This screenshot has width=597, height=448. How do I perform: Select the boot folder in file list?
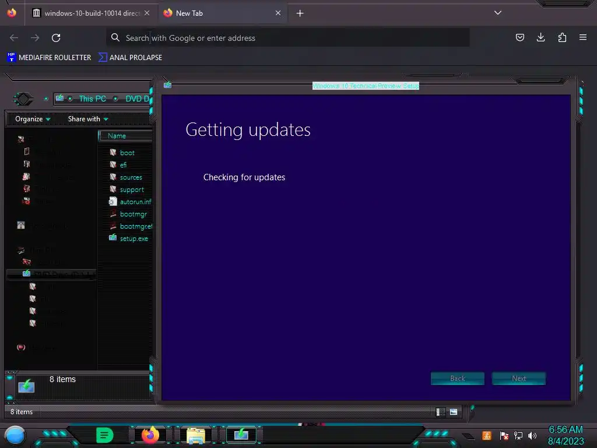(127, 153)
